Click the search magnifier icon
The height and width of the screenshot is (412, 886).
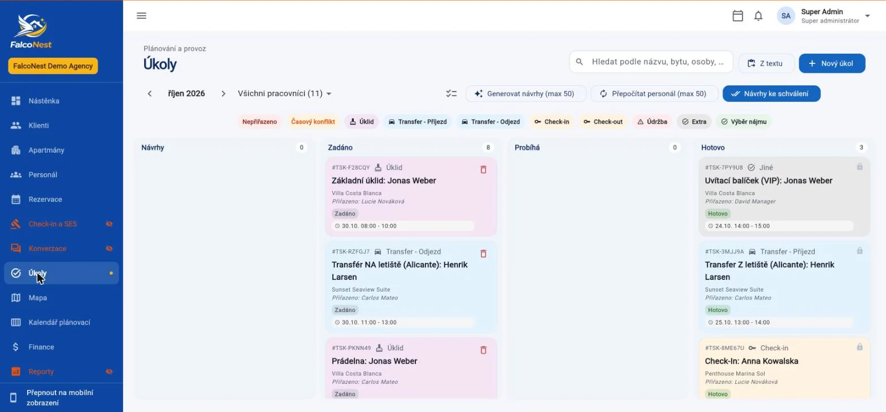pyautogui.click(x=579, y=62)
